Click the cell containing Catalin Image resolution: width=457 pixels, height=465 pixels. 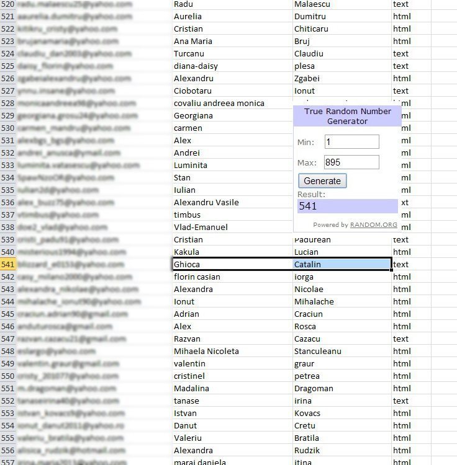tap(342, 264)
